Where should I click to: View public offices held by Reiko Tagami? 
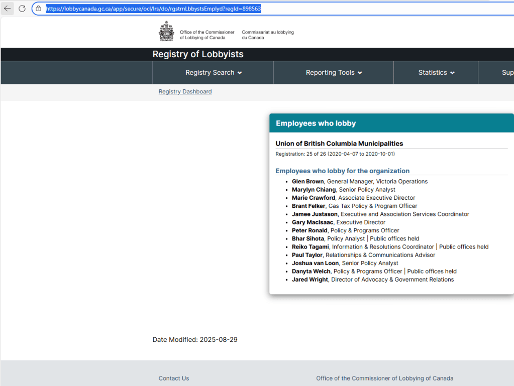463,247
